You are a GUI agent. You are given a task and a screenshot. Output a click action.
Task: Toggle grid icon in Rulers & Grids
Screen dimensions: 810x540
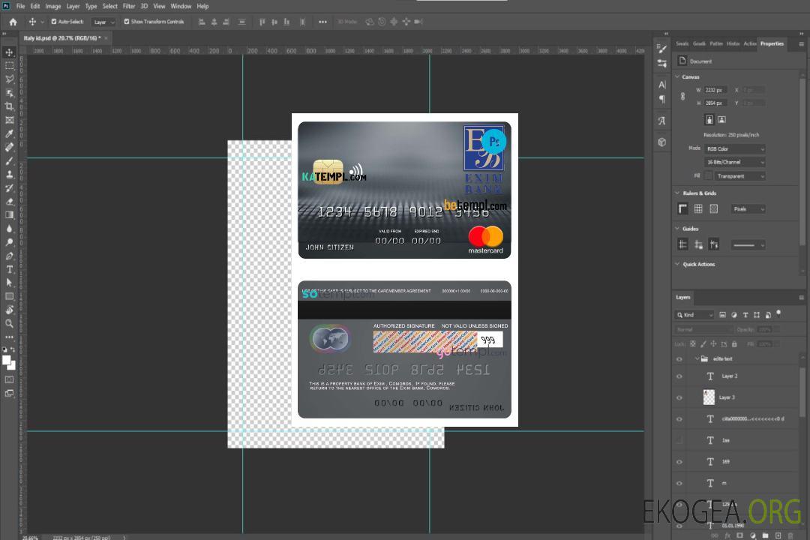pos(698,208)
